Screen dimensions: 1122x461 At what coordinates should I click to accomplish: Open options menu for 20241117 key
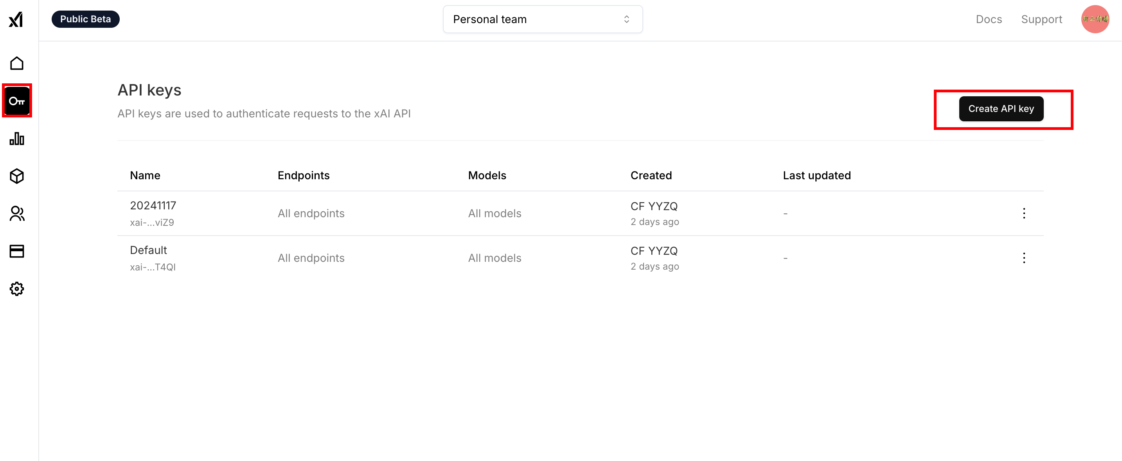tap(1023, 213)
